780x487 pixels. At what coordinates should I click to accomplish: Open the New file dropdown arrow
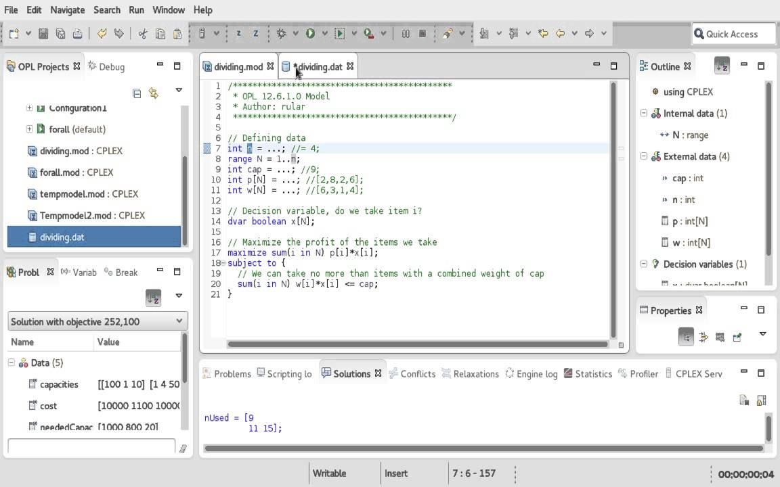(x=28, y=34)
